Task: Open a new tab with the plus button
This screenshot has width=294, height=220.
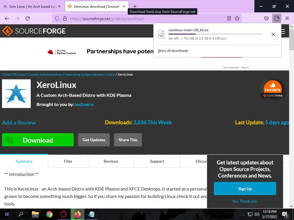Action: (x=135, y=7)
